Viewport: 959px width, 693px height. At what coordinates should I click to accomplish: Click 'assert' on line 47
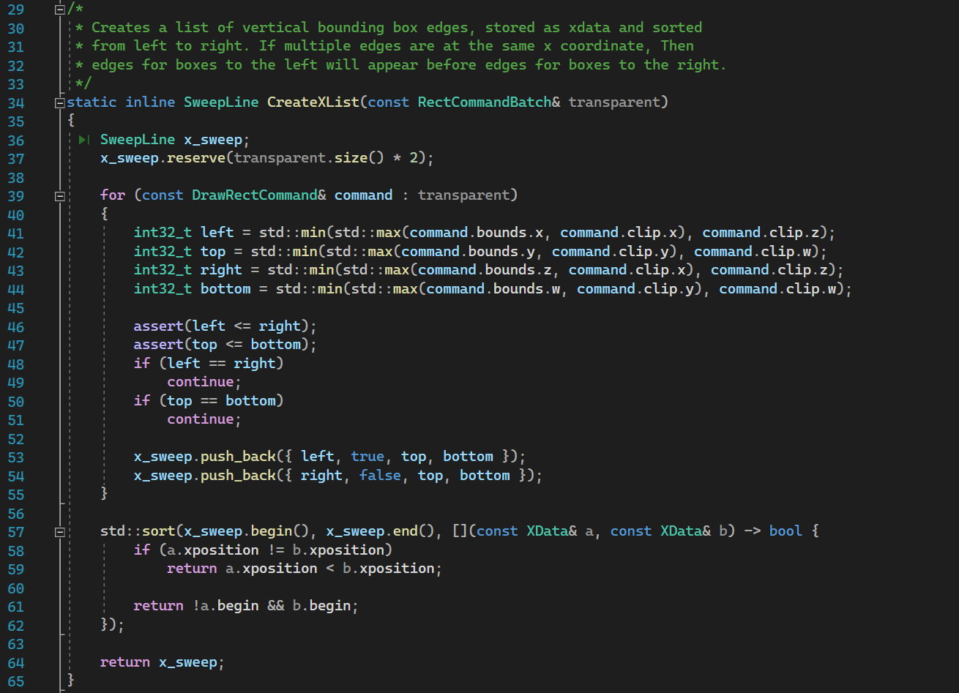(159, 345)
